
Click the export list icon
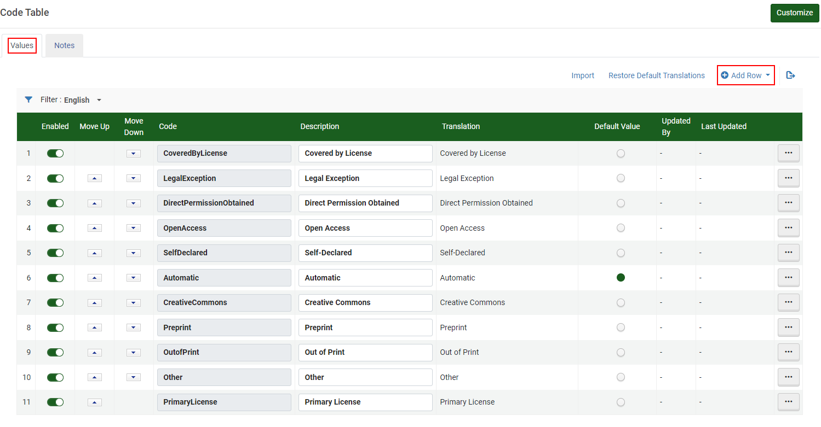(790, 75)
